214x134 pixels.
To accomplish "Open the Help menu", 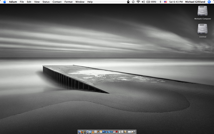I will [90, 2].
